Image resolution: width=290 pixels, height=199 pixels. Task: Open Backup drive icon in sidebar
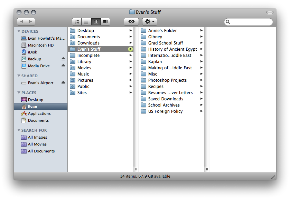click(24, 59)
